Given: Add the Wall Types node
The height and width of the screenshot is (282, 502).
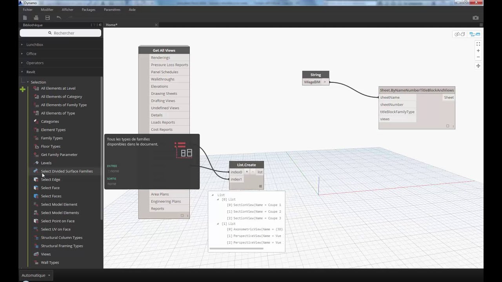Looking at the screenshot, I should 50,262.
